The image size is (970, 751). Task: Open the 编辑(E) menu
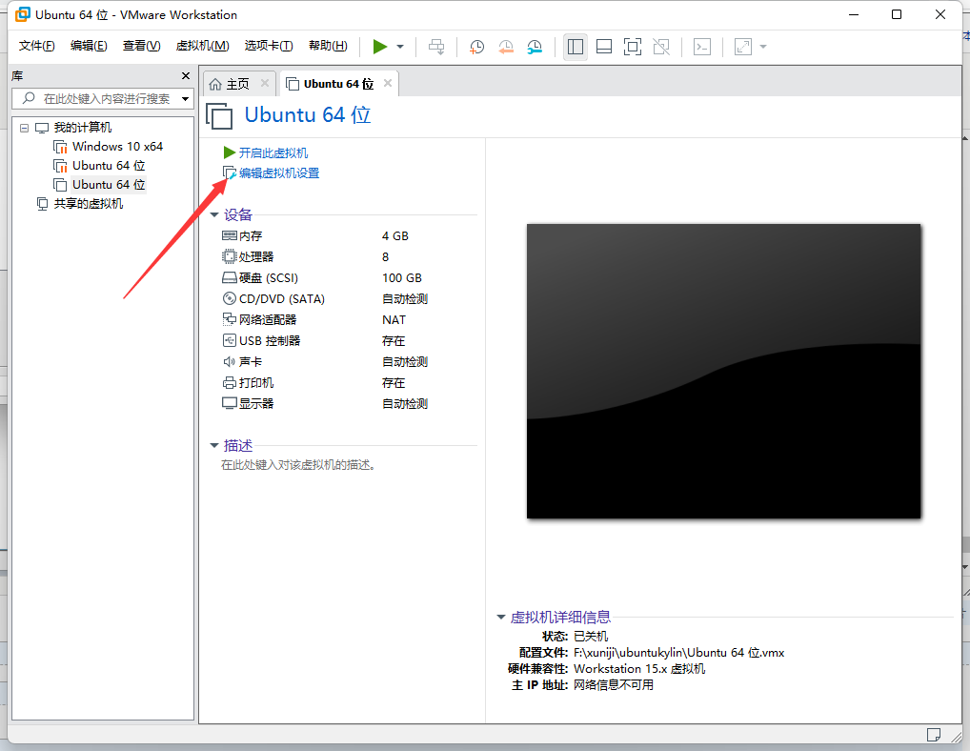click(89, 46)
